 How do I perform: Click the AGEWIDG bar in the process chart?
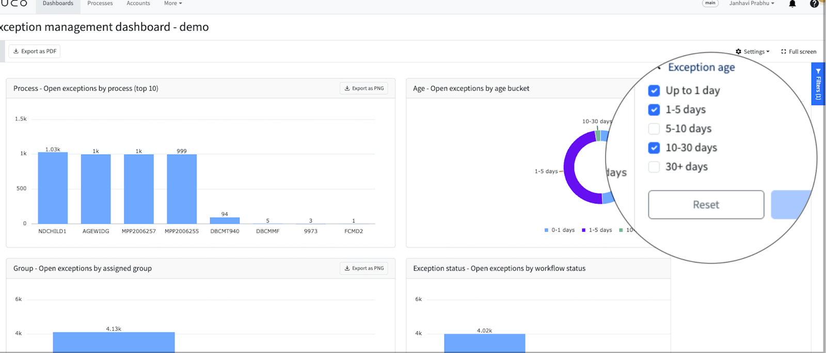96,189
